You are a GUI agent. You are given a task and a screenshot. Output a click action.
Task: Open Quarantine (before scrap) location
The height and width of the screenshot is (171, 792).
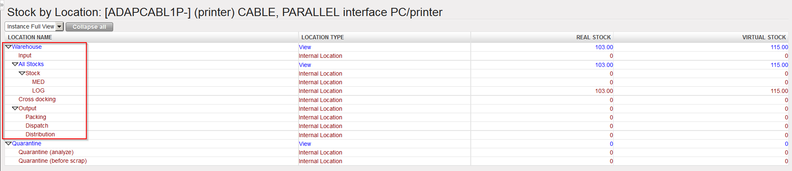[52, 161]
